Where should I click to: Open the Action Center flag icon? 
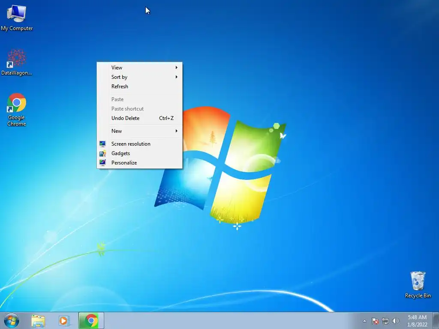375,321
